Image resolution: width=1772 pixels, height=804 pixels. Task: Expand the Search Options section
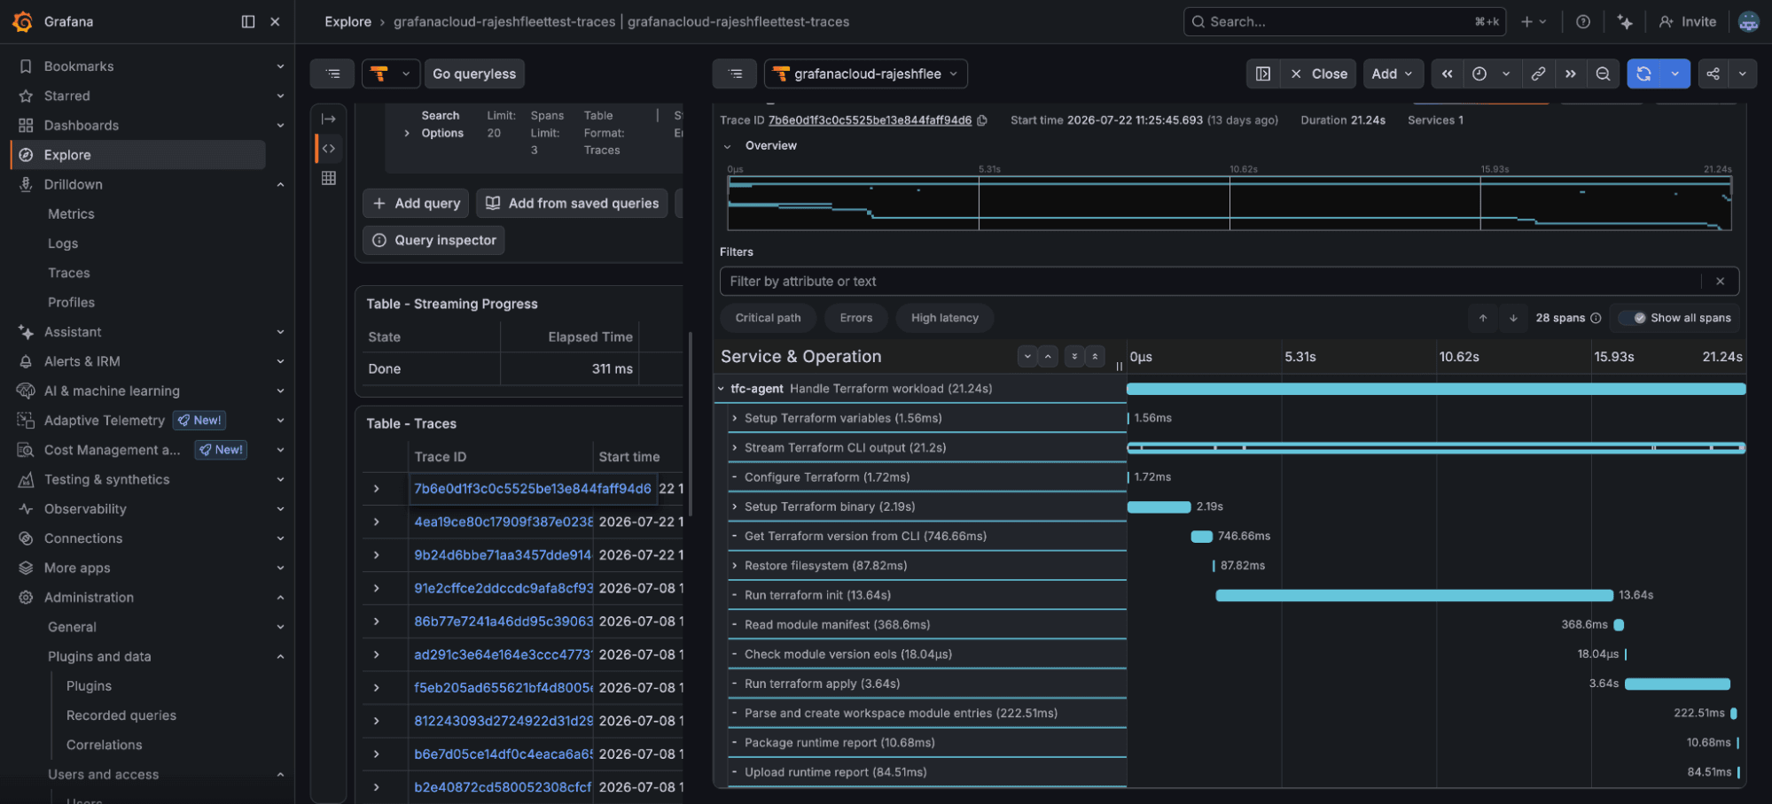coord(407,133)
